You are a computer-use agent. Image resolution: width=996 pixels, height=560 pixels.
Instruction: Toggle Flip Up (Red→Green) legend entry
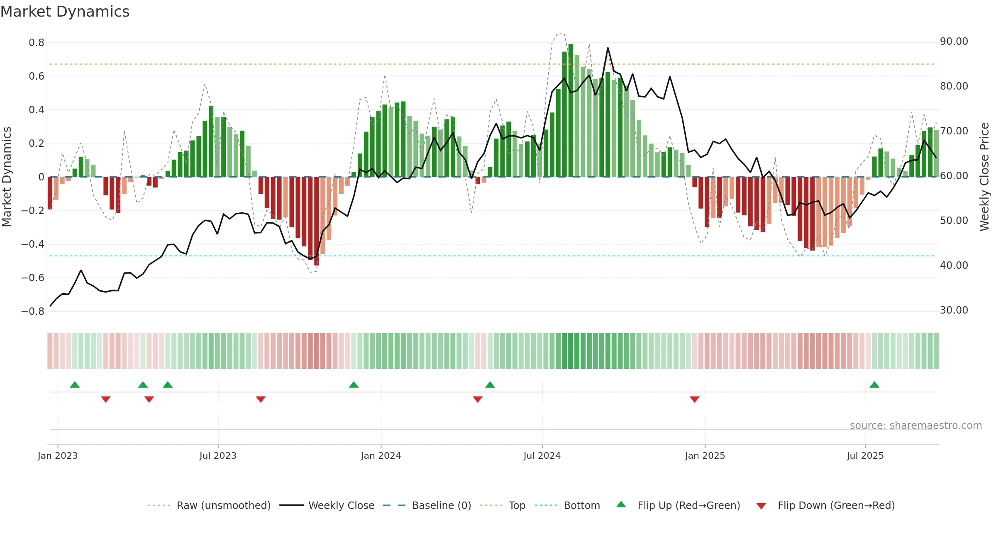[x=678, y=505]
